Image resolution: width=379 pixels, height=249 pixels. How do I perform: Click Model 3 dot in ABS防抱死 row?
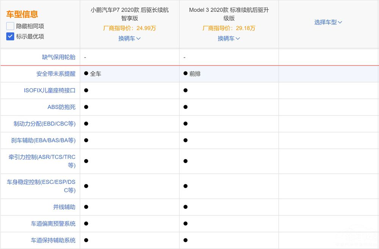point(185,107)
